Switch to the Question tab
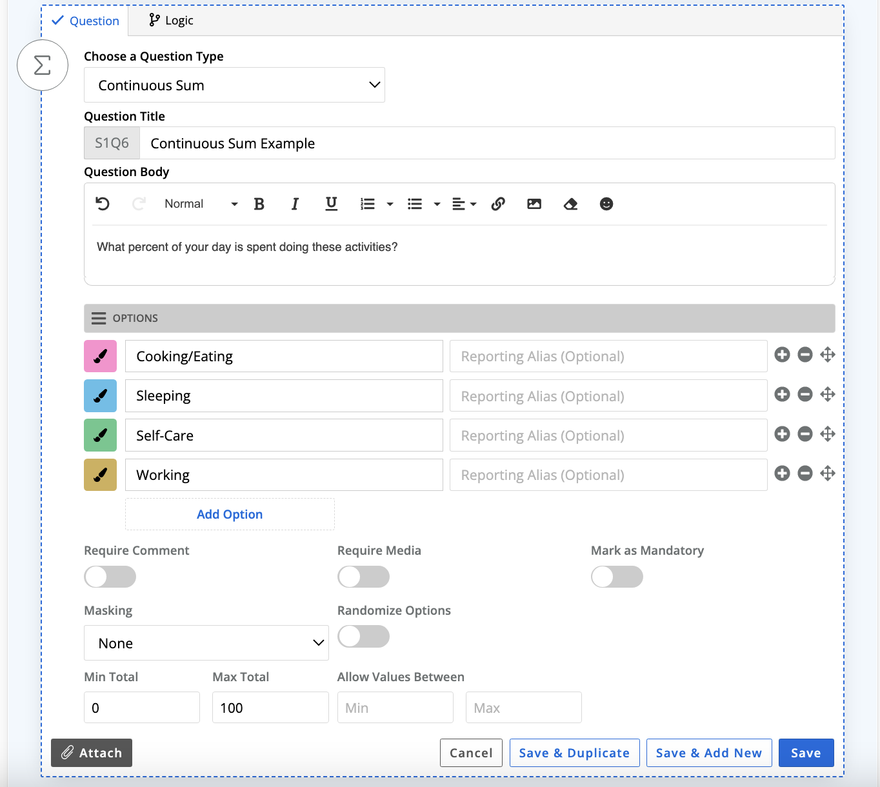This screenshot has width=880, height=787. click(86, 21)
